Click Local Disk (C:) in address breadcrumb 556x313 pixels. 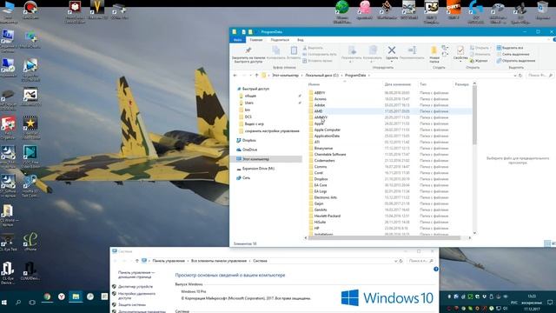click(x=322, y=76)
